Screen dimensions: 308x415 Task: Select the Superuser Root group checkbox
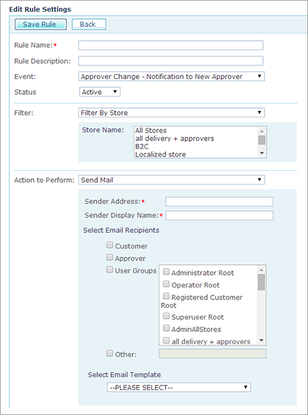pos(166,316)
